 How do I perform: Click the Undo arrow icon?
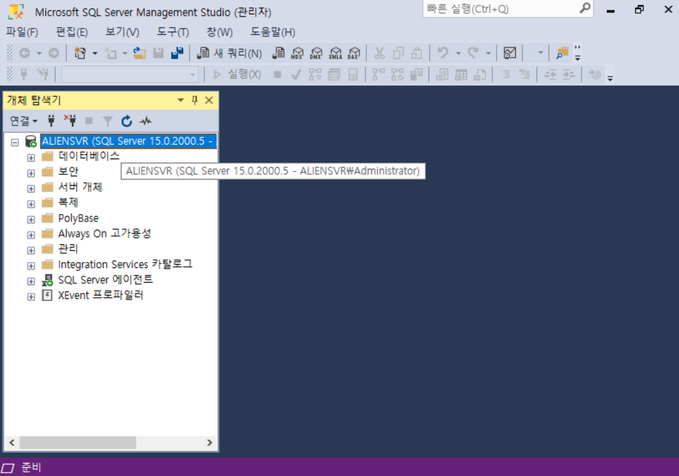click(x=442, y=53)
